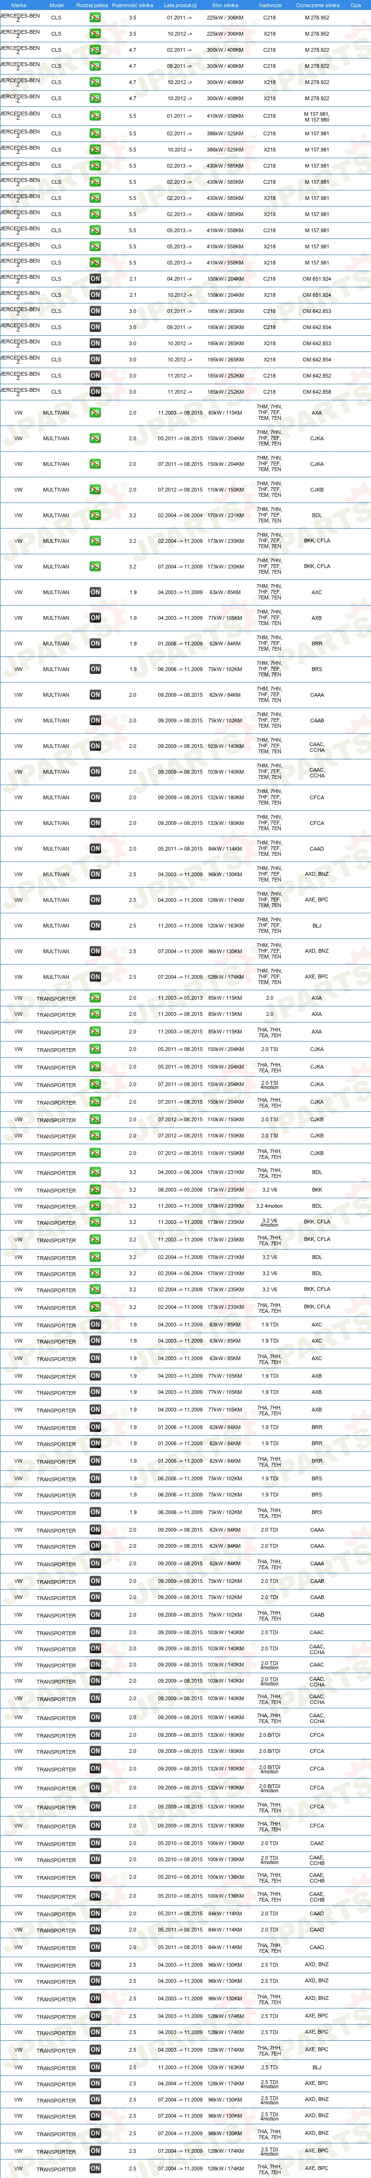
Task: Click diesel ON icon in CLS 3.0 01.2011 row
Action: point(95,311)
